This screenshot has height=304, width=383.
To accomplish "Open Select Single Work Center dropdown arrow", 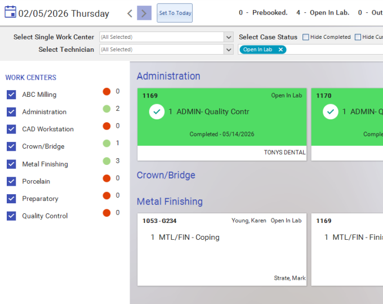I will [x=229, y=37].
